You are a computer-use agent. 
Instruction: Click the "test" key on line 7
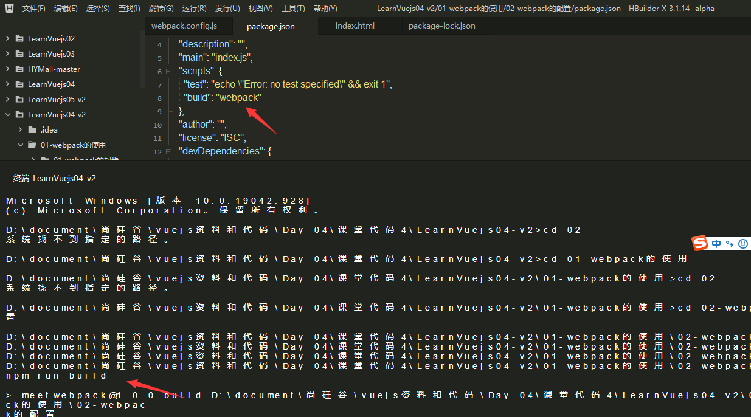pyautogui.click(x=195, y=84)
